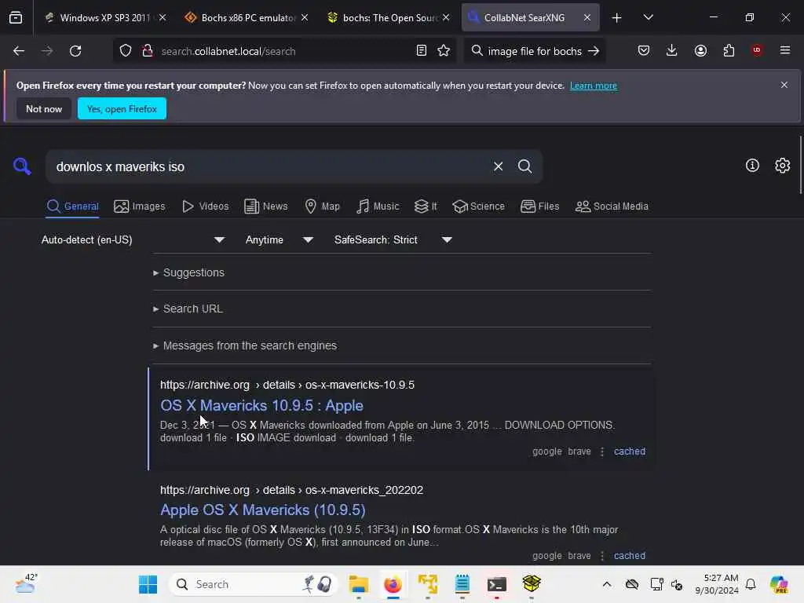Open the Firefox application menu
The height and width of the screenshot is (603, 804).
tap(785, 50)
